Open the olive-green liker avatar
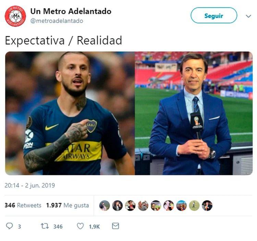 pos(194,205)
